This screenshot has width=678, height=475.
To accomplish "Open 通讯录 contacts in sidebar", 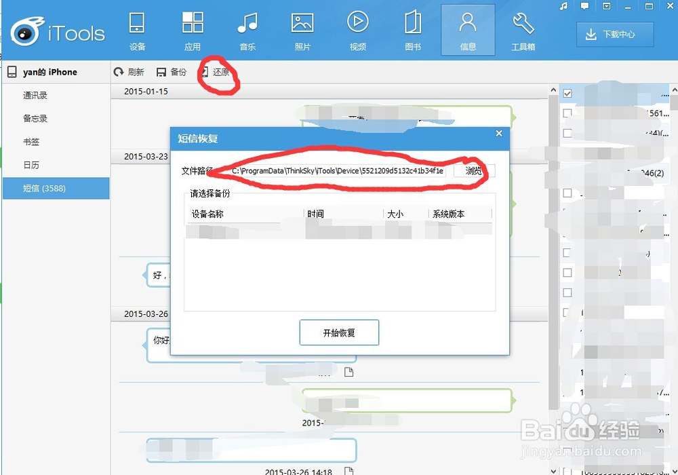I will click(35, 95).
